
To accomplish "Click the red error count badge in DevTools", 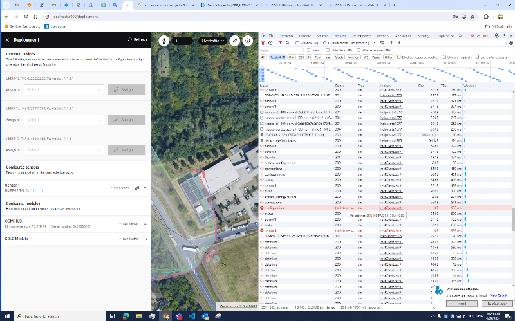I will (x=474, y=36).
